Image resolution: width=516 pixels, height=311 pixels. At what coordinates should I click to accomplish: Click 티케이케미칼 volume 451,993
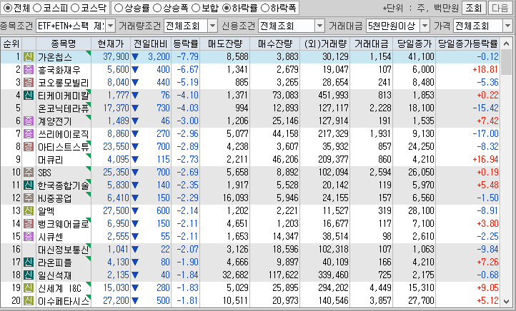coord(333,96)
